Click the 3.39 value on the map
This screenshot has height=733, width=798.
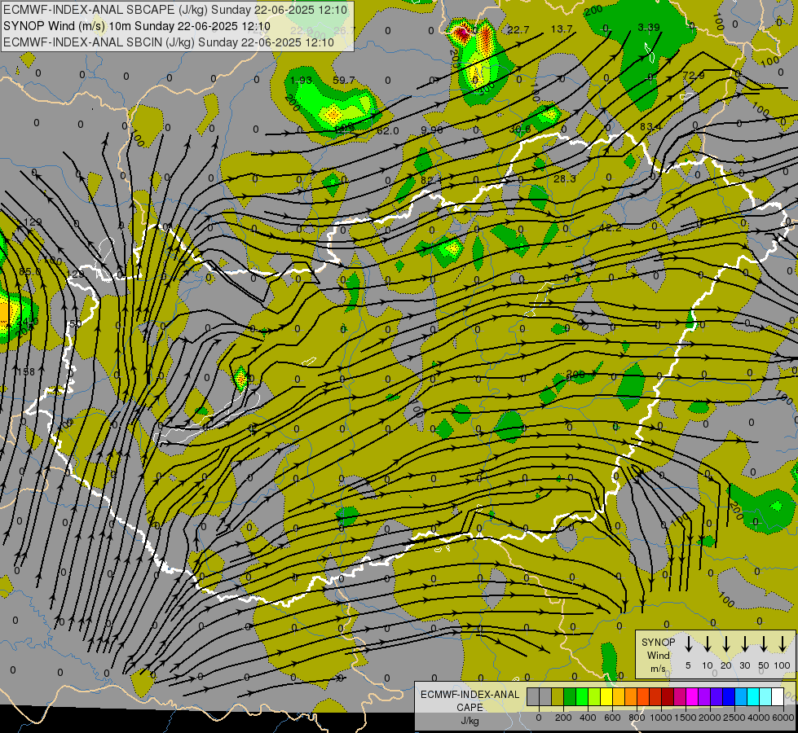[648, 27]
